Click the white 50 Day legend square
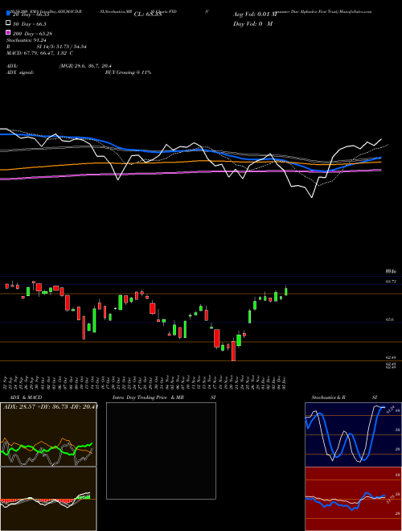 [8, 23]
